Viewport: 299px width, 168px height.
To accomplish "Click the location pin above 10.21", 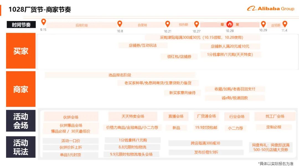I will click(x=167, y=24).
